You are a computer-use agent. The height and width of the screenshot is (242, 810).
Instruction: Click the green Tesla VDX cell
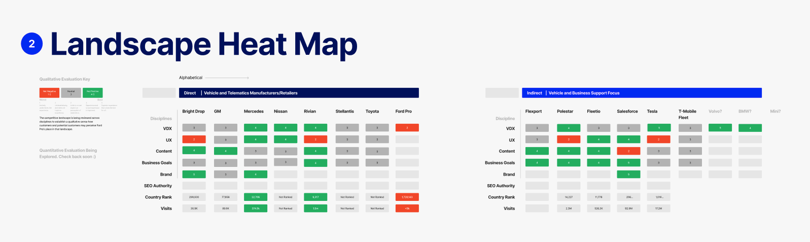659,128
